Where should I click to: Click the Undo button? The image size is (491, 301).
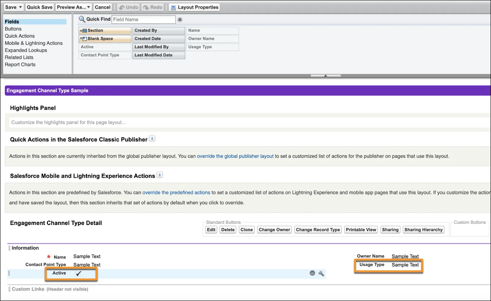pyautogui.click(x=129, y=7)
